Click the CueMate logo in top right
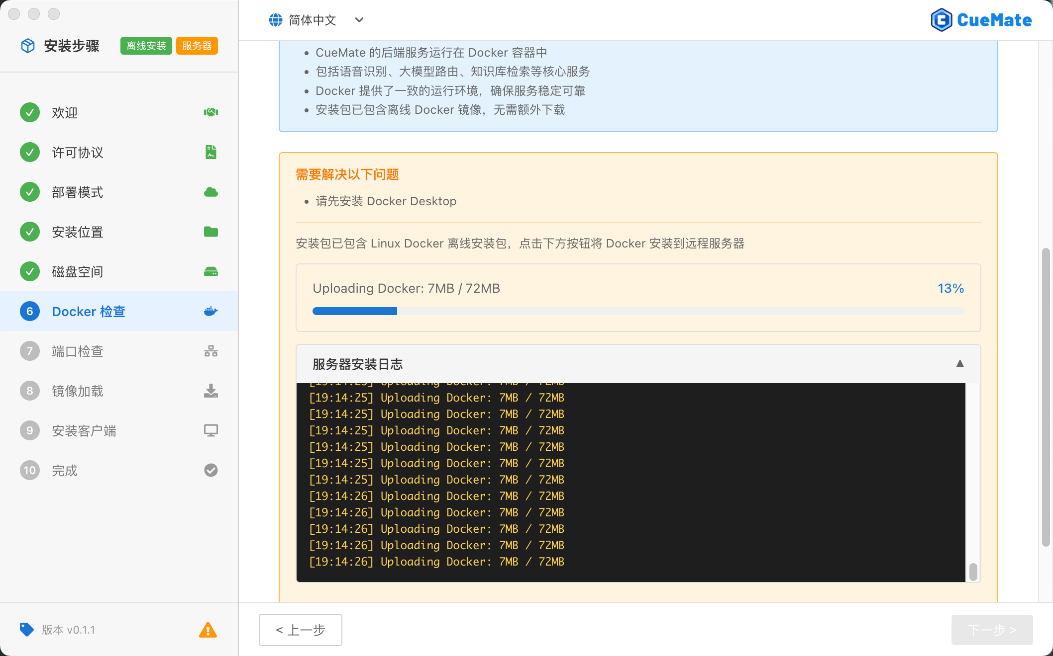Image resolution: width=1053 pixels, height=656 pixels. point(981,19)
